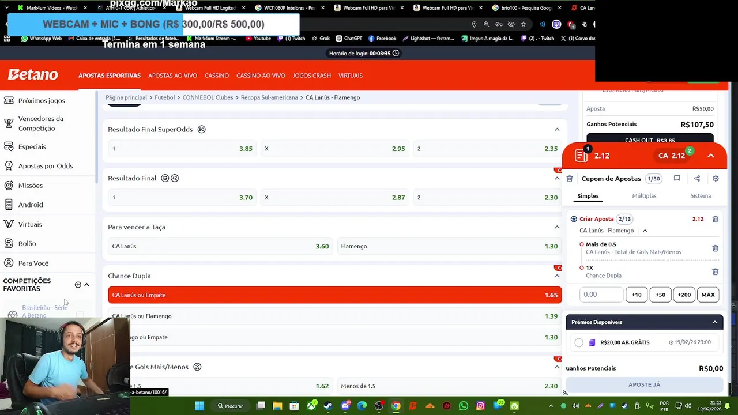
Task: Add +200 to the stake
Action: coord(684,295)
